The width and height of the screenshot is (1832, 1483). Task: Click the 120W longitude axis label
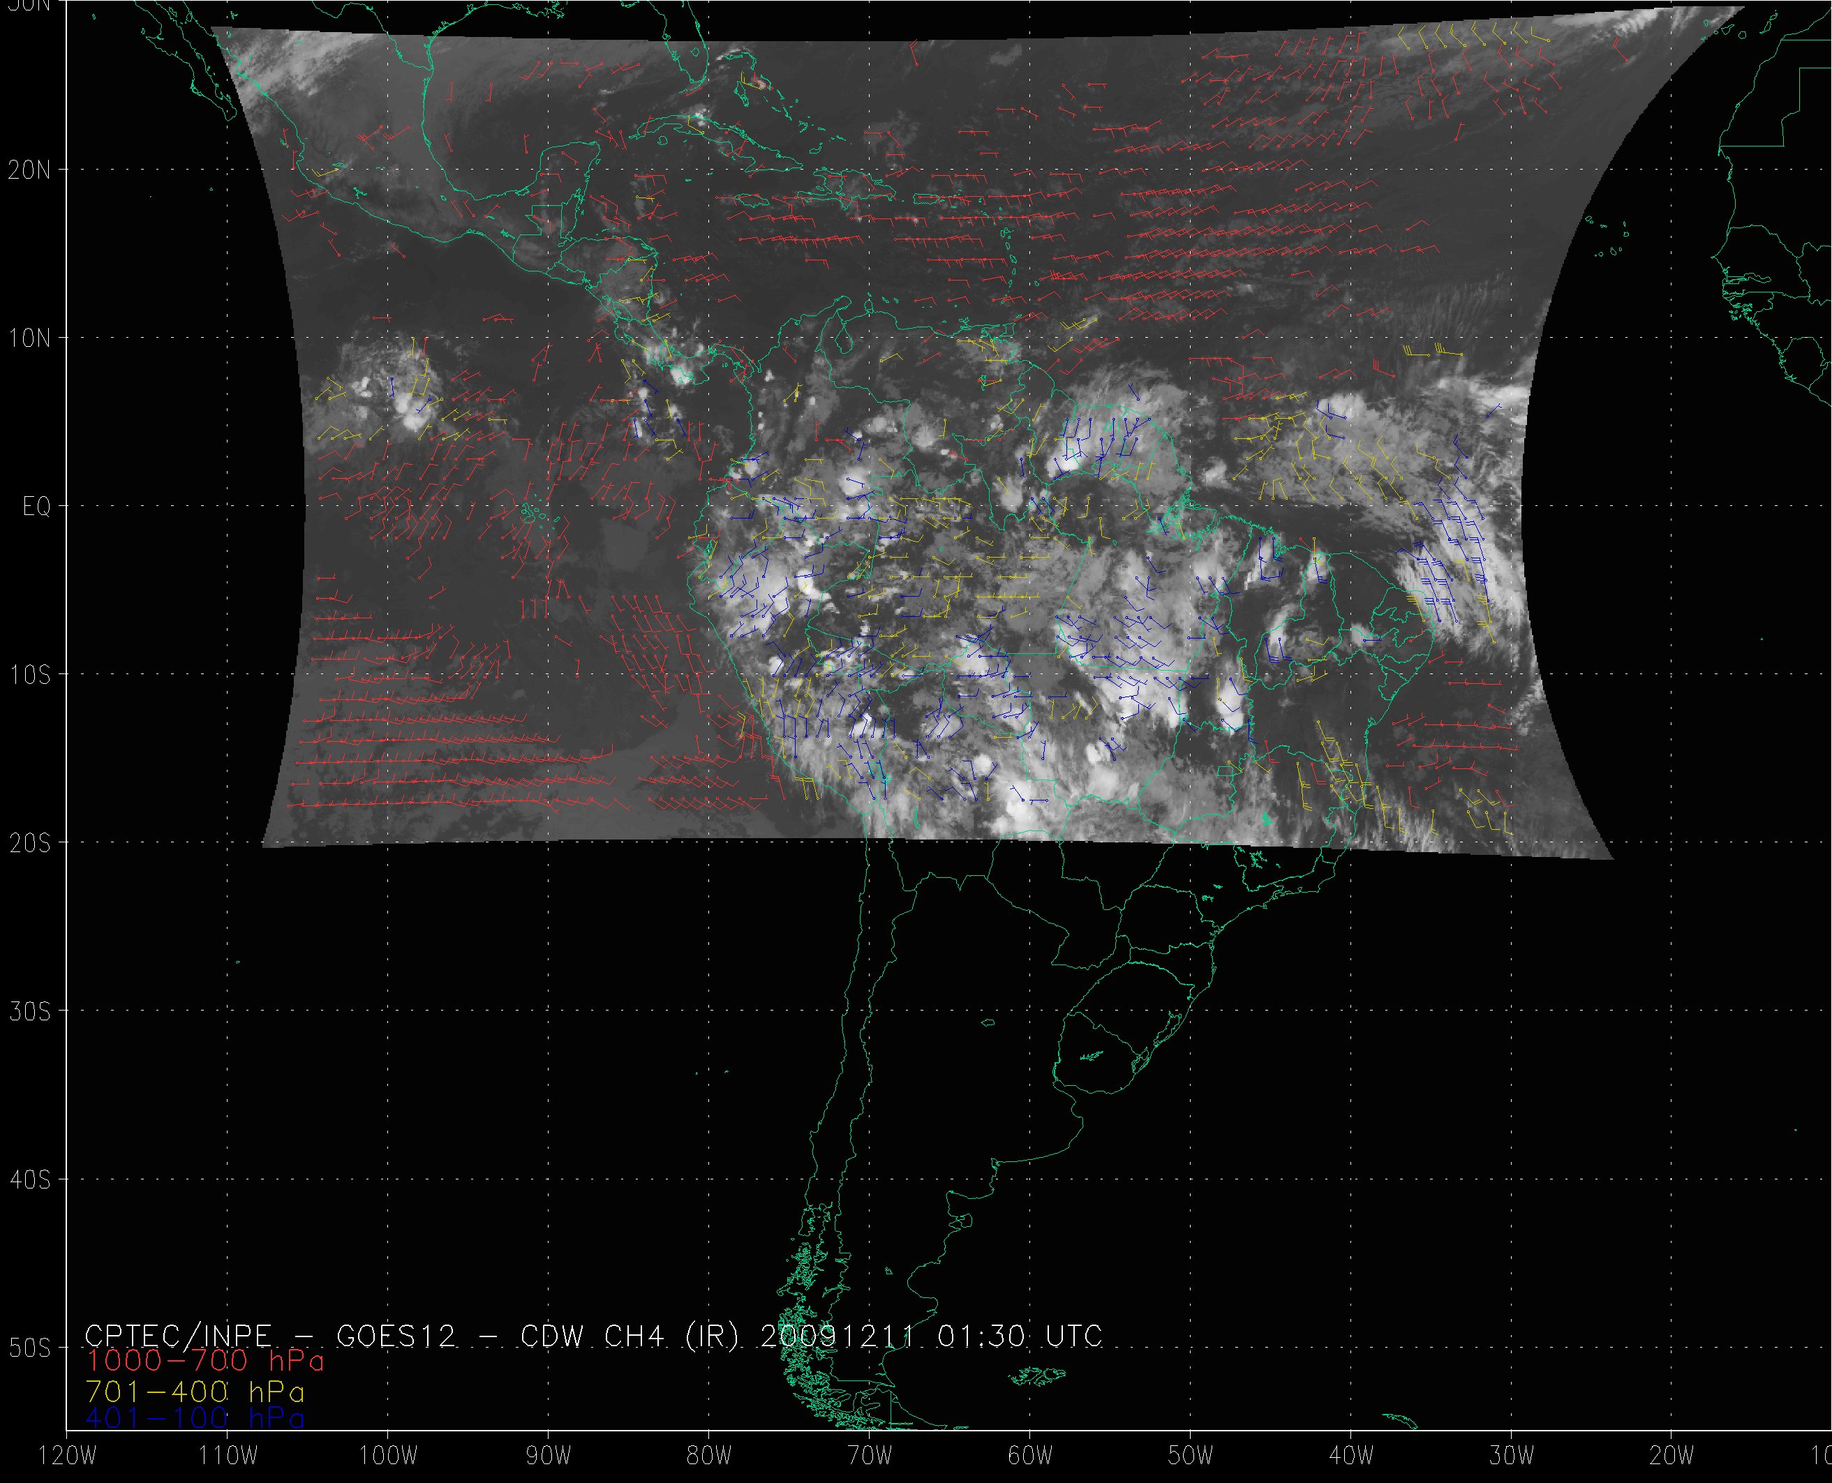click(68, 1456)
